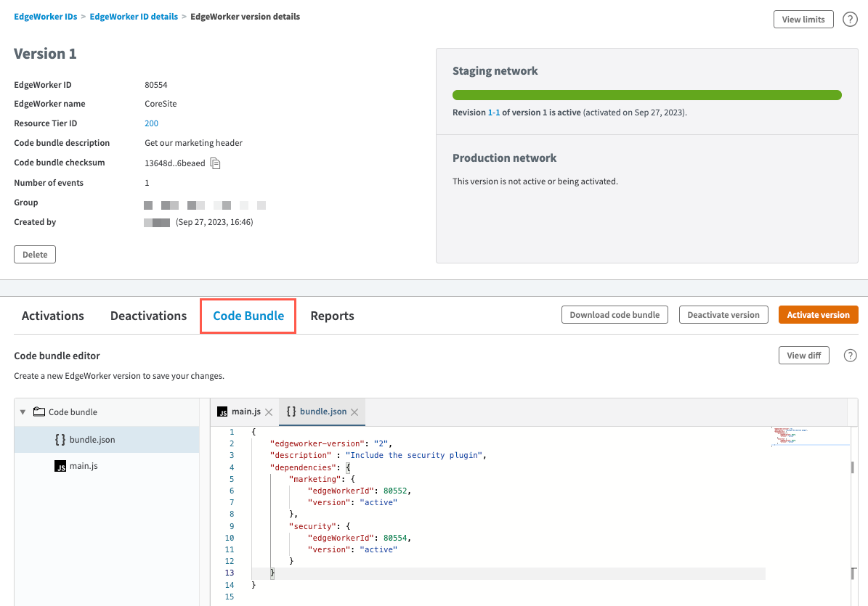Viewport: 868px width, 606px height.
Task: Delete this EdgeWorker version
Action: [x=35, y=255]
